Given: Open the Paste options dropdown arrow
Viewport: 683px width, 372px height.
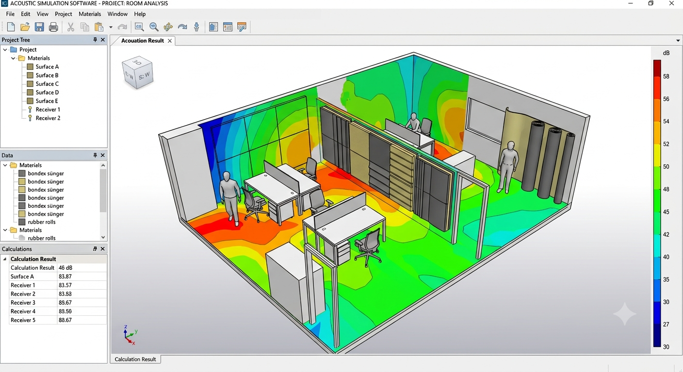Looking at the screenshot, I should pyautogui.click(x=111, y=28).
